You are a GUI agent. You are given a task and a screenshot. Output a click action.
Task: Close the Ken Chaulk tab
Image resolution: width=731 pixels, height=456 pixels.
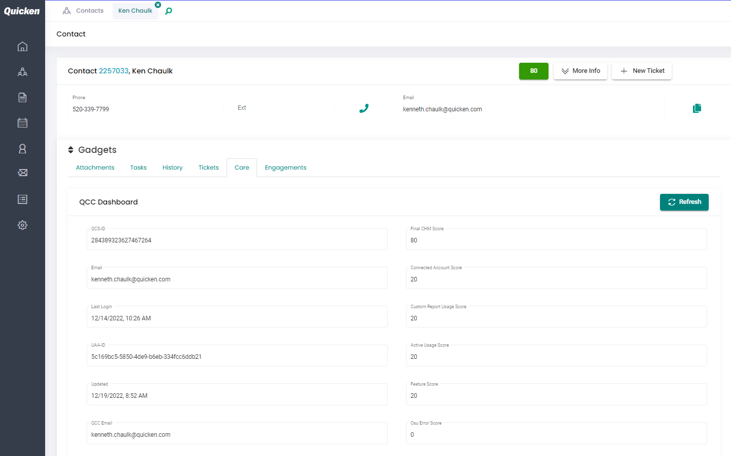point(158,5)
